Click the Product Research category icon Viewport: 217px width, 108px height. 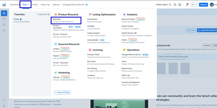click(56, 14)
